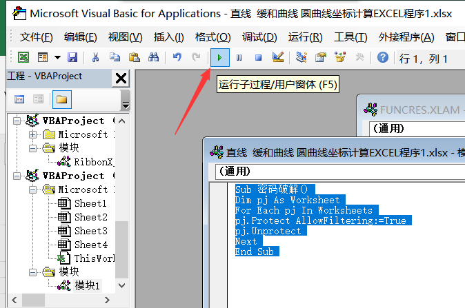
Task: Click the Reset stop icon
Action: 258,57
